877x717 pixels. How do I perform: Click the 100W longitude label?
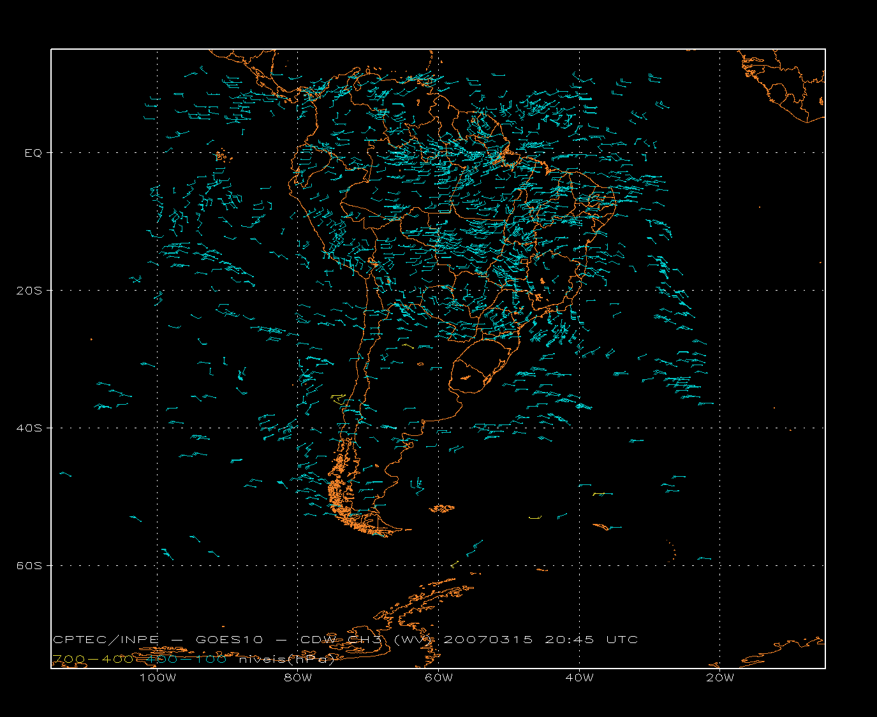(158, 677)
